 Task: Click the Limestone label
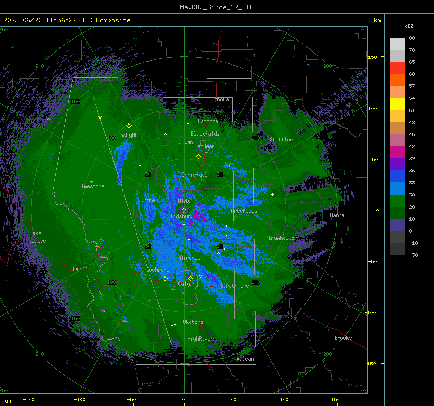point(91,186)
